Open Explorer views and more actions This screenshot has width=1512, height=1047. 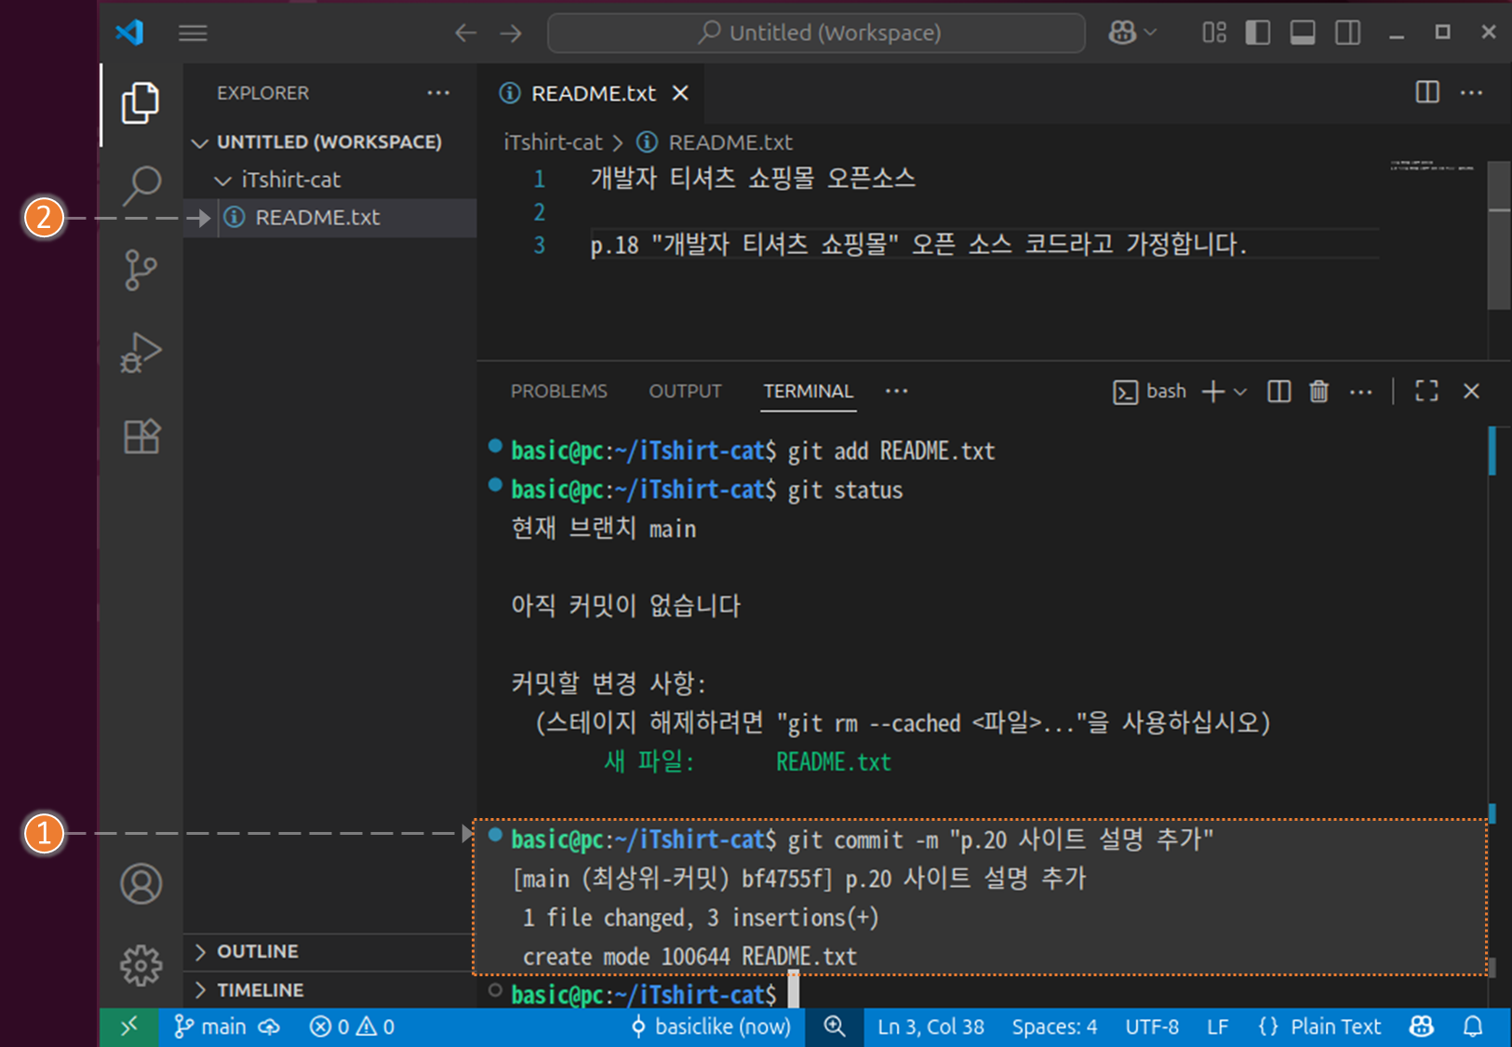[438, 93]
